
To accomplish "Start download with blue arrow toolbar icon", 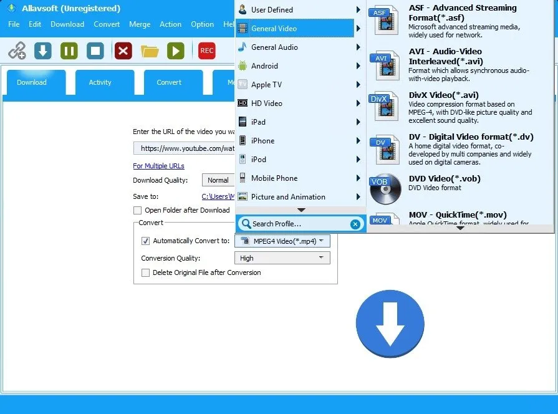I will [x=43, y=51].
